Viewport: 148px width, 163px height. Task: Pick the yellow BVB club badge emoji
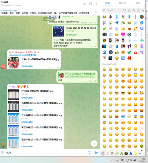[104, 40]
